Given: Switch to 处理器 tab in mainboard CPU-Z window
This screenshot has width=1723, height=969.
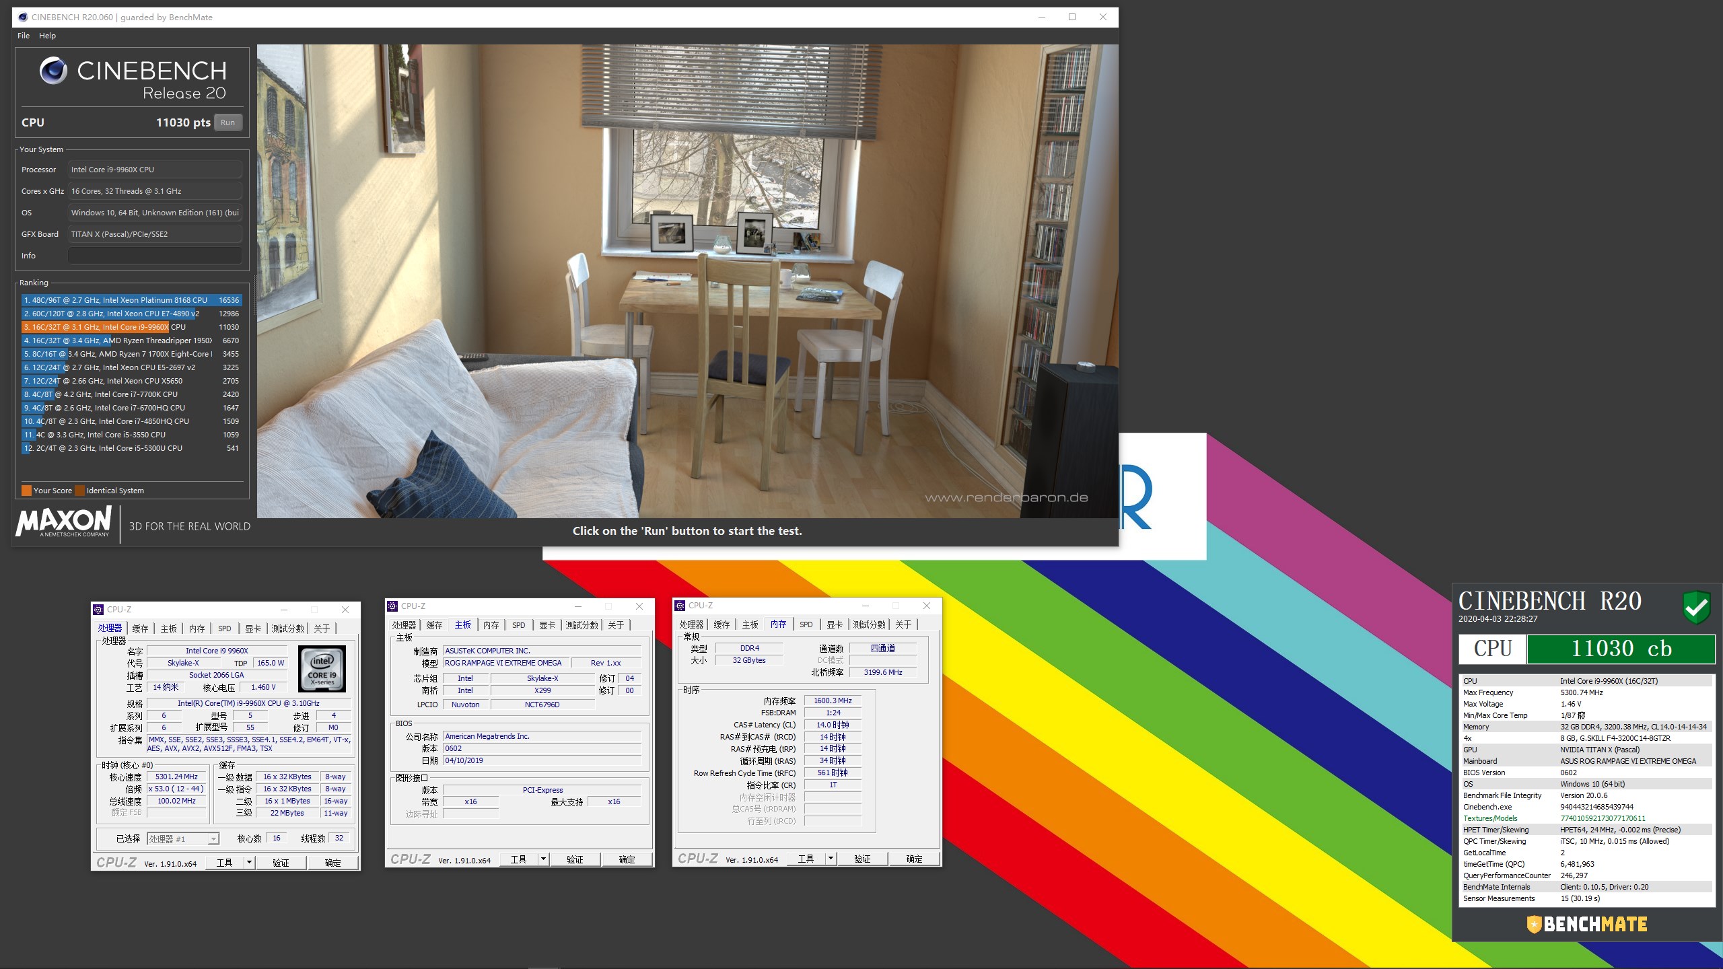Looking at the screenshot, I should [x=405, y=625].
